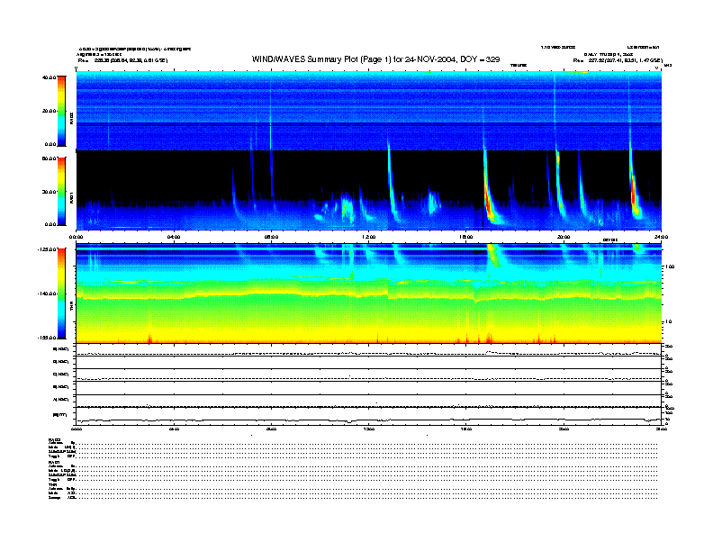
Task: Click the -140.00 label on TNR scale
Action: pos(44,294)
